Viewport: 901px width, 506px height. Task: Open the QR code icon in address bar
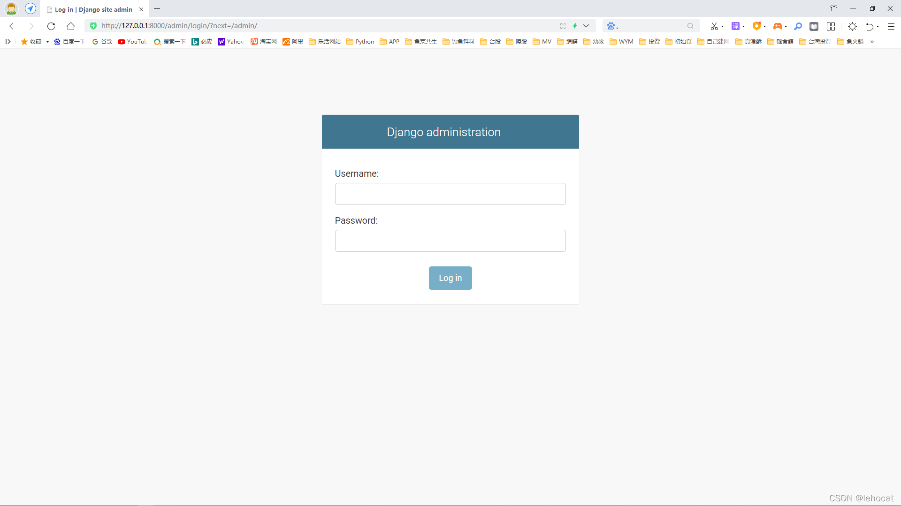(x=563, y=26)
